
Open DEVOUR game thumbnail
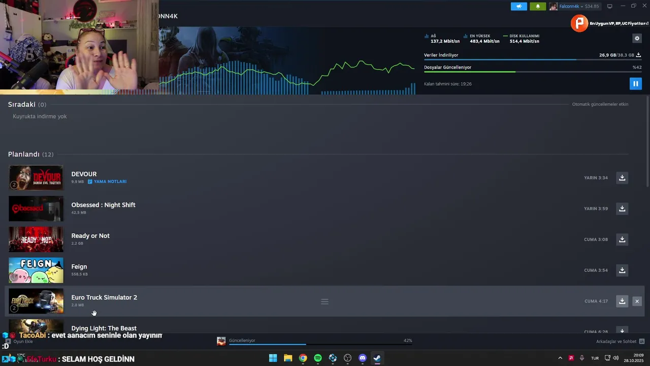pos(36,177)
